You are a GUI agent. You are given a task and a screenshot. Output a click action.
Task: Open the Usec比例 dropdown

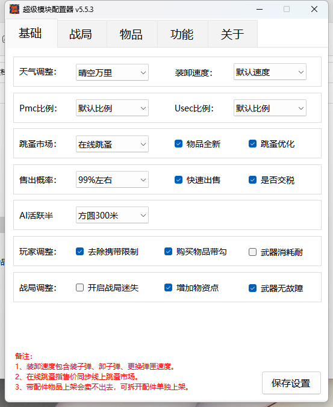(x=270, y=108)
